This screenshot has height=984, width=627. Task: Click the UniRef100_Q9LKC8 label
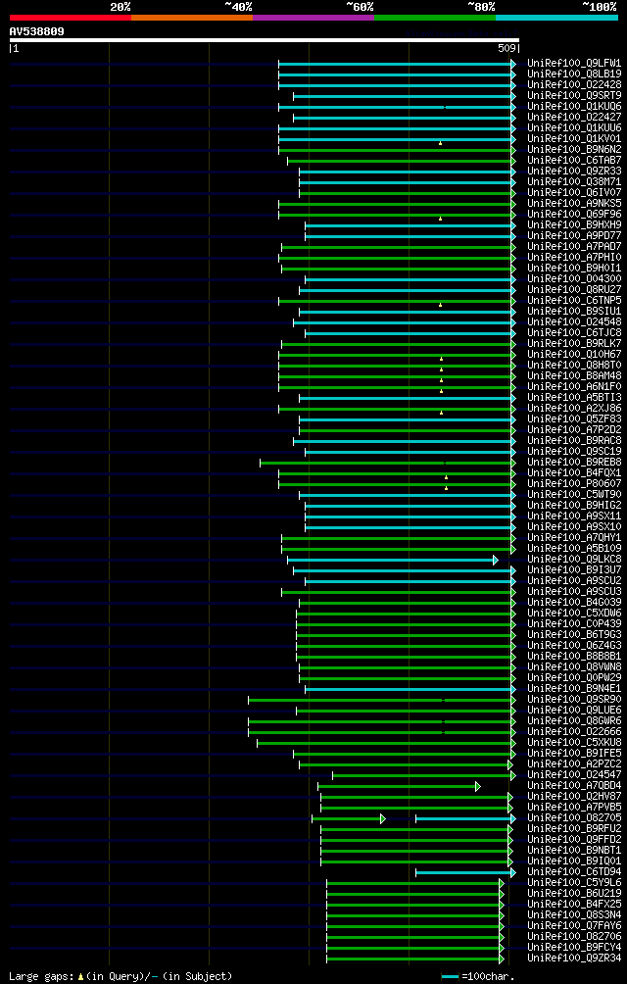[x=574, y=559]
